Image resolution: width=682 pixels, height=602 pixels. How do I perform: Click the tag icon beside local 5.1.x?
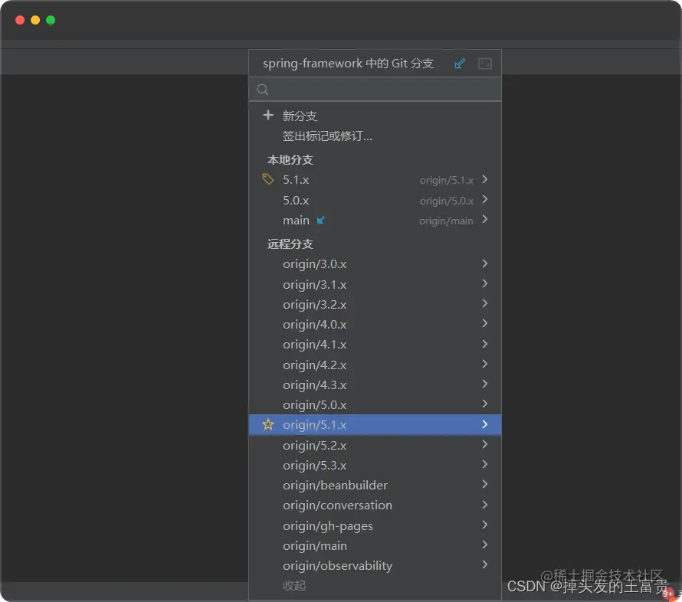coord(268,179)
